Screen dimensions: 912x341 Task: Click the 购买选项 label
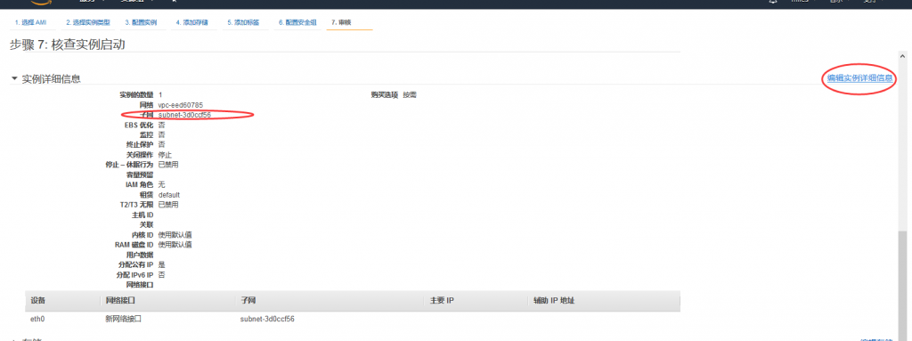385,95
